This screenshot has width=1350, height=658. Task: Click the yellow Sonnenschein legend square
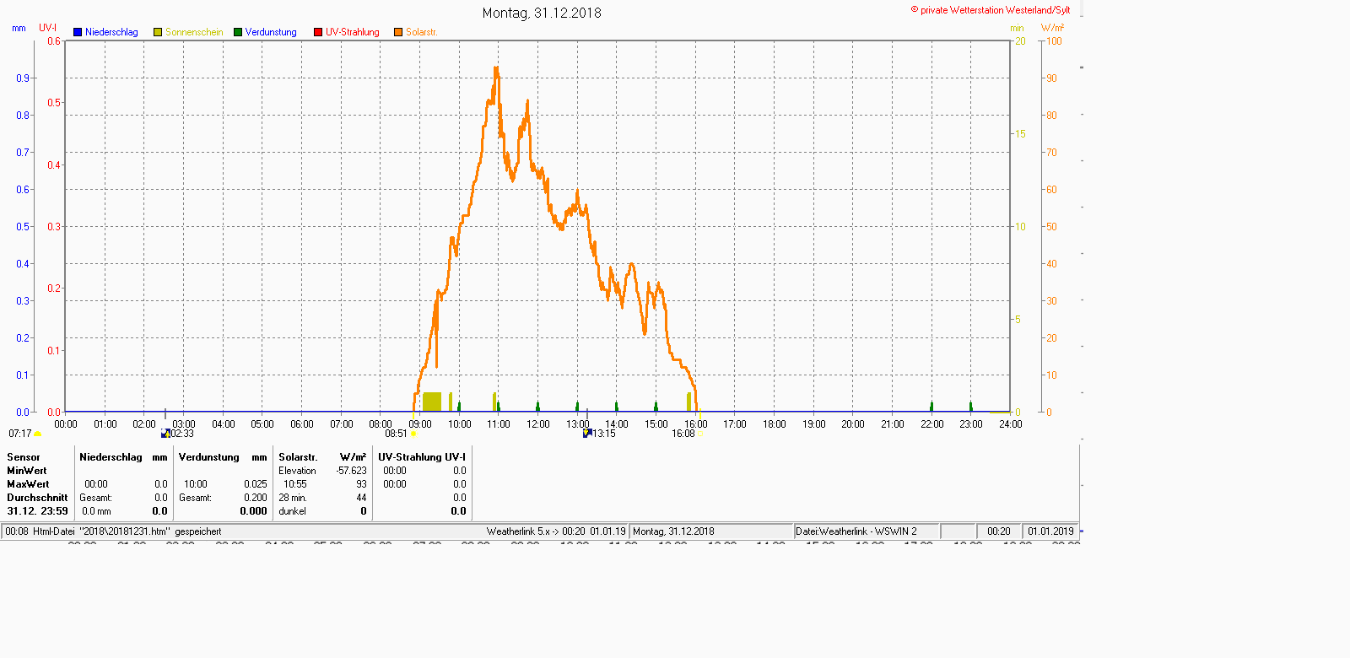[x=158, y=32]
